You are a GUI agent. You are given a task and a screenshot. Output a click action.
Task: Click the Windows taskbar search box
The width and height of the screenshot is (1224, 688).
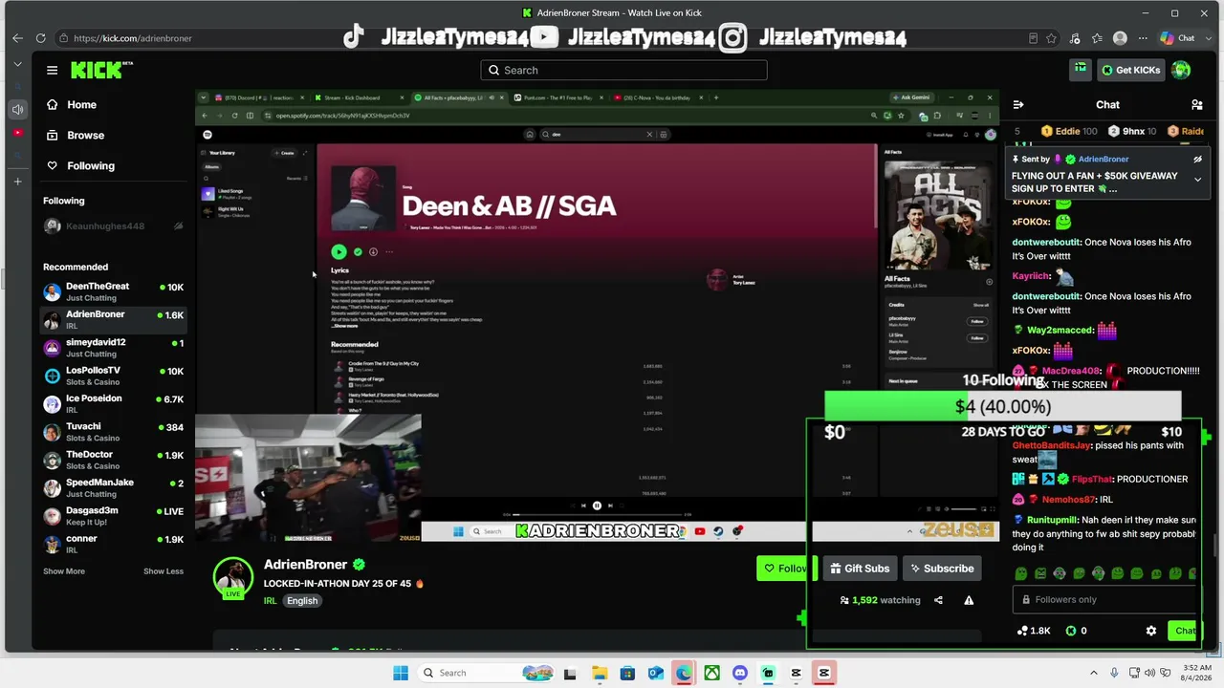486,673
